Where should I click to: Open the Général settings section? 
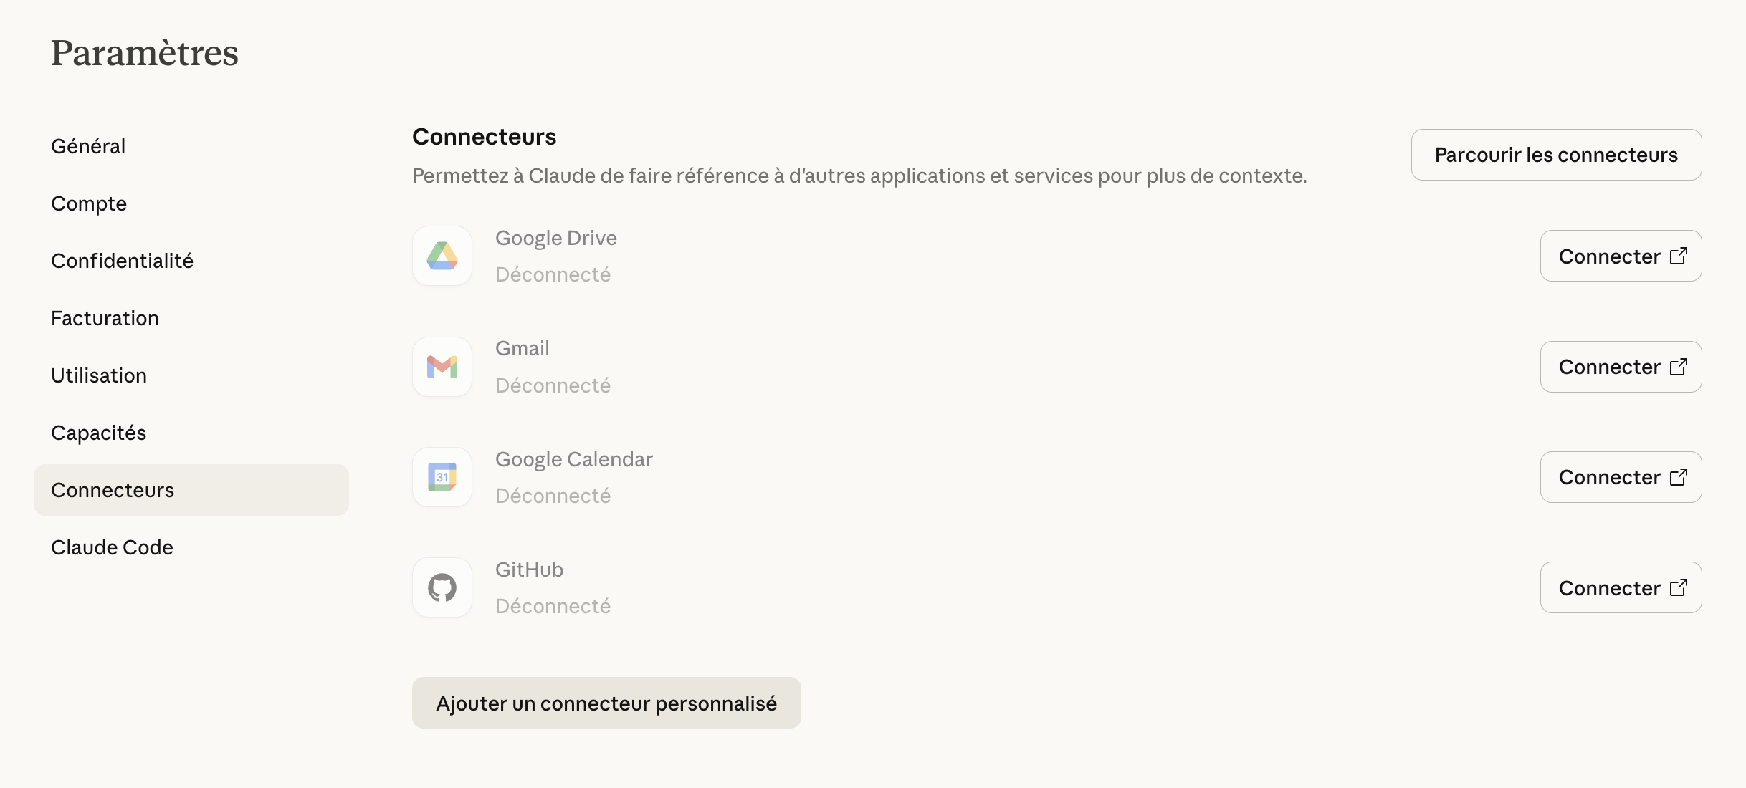pos(87,145)
